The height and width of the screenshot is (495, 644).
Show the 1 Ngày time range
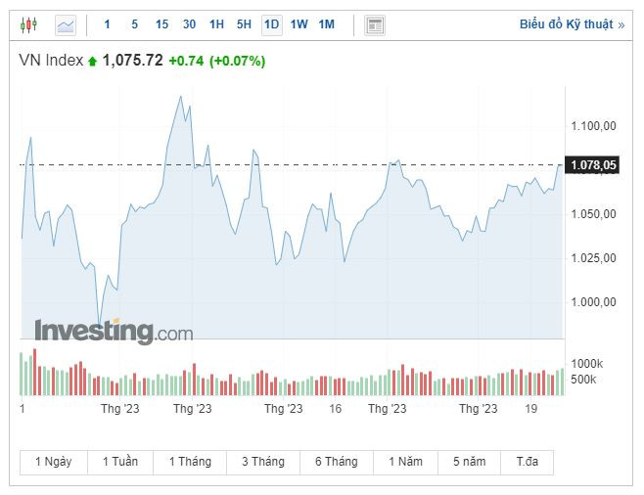(53, 462)
